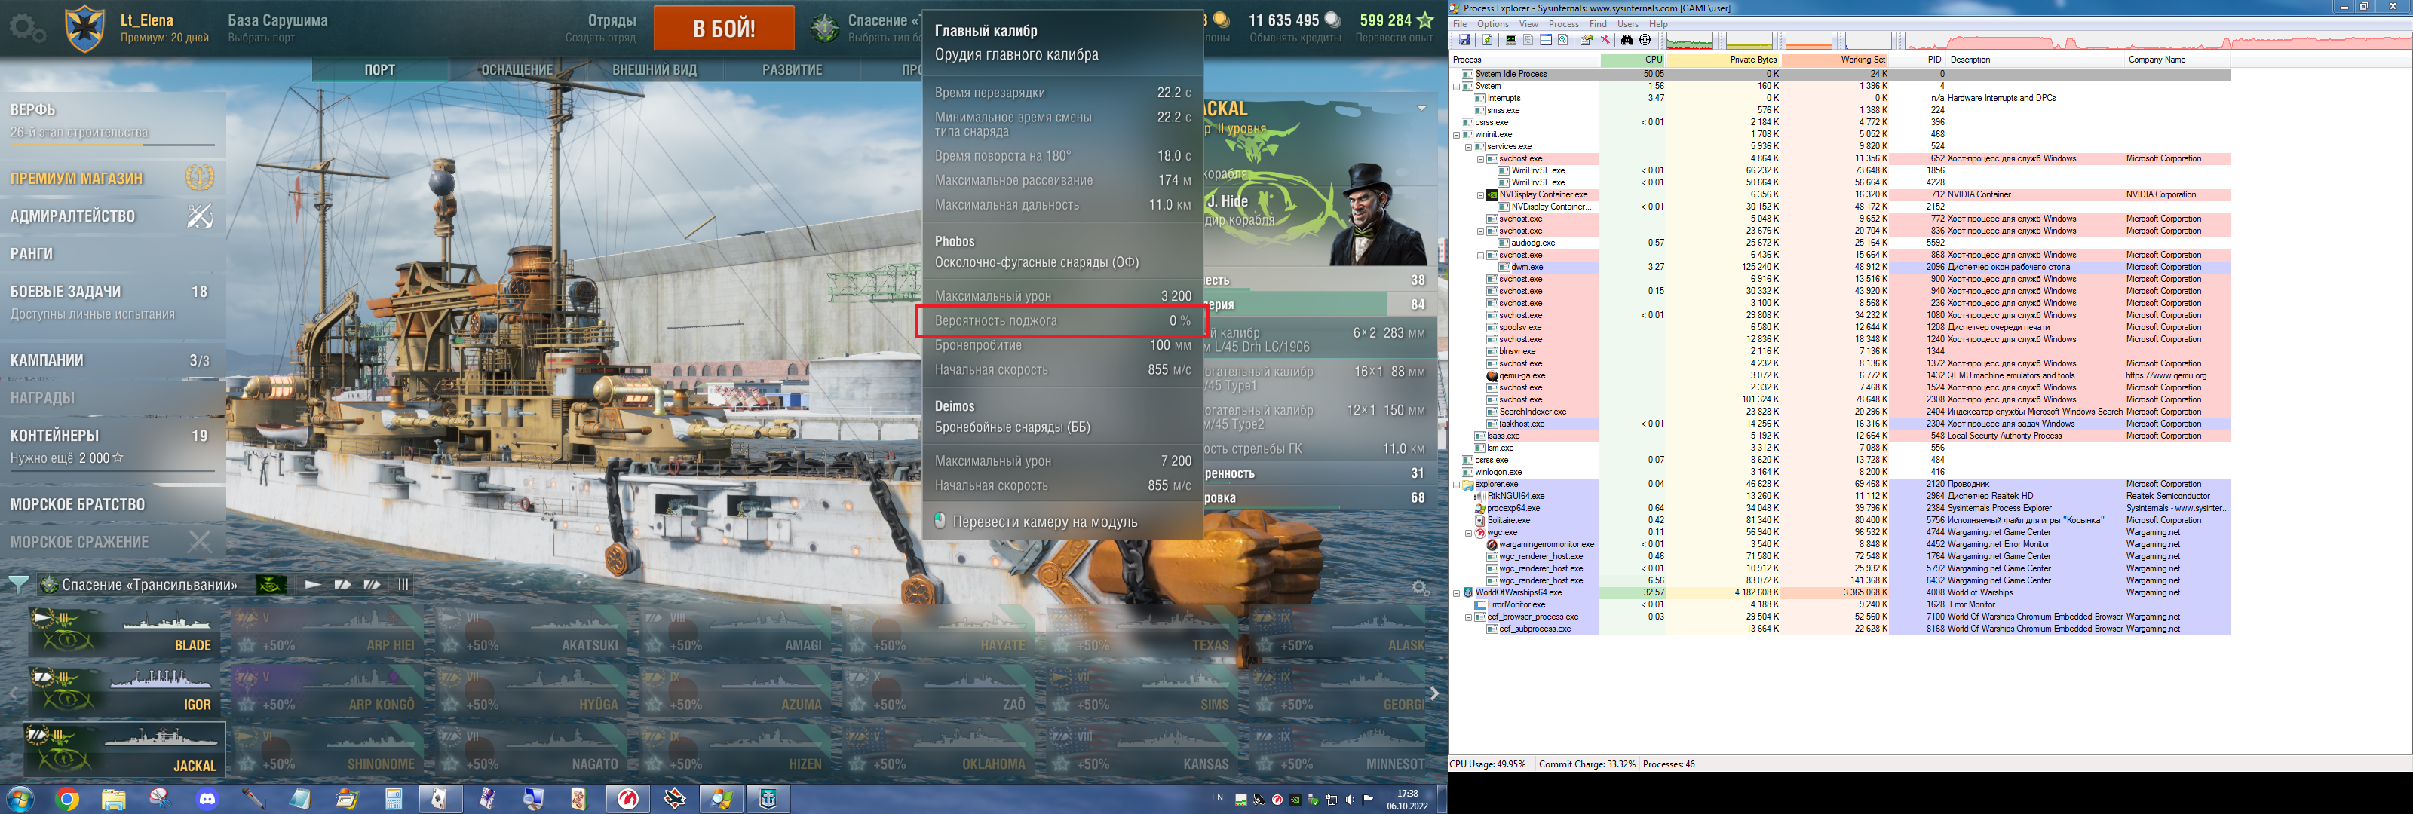
Task: Collapse the services.exe tree node
Action: click(x=1468, y=146)
